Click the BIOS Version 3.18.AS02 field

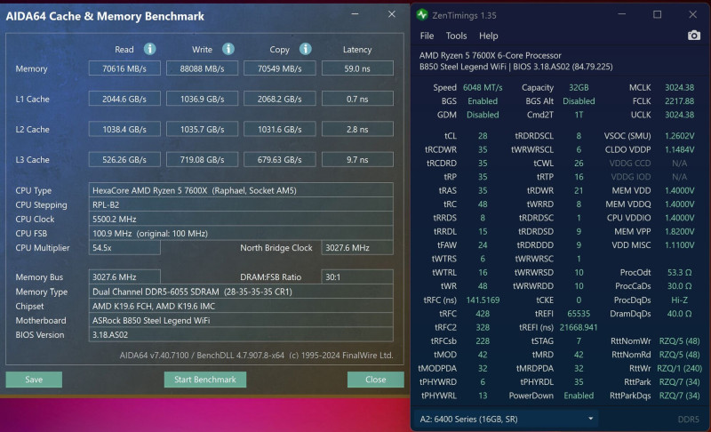pyautogui.click(x=241, y=335)
